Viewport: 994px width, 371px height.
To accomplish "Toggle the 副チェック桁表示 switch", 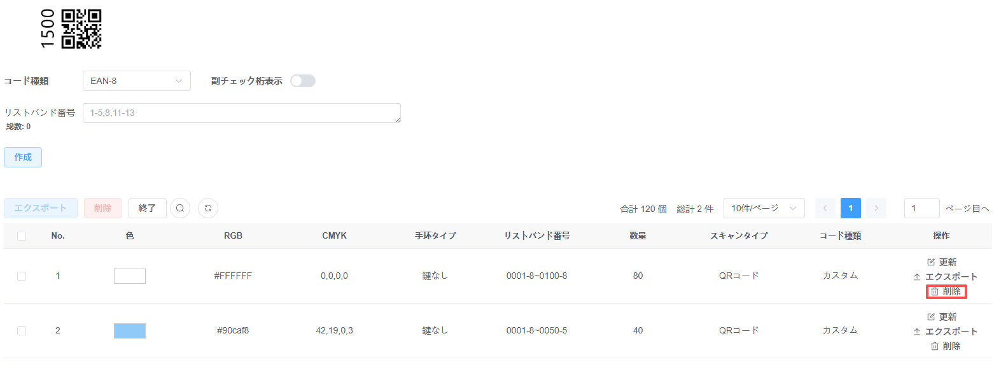I will (303, 81).
